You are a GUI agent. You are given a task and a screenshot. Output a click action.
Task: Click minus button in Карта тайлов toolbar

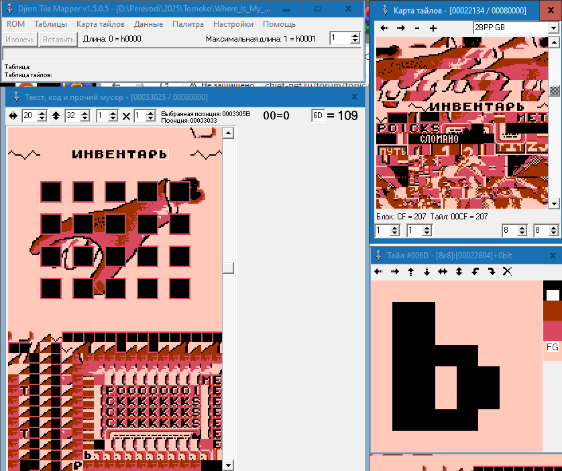[417, 28]
